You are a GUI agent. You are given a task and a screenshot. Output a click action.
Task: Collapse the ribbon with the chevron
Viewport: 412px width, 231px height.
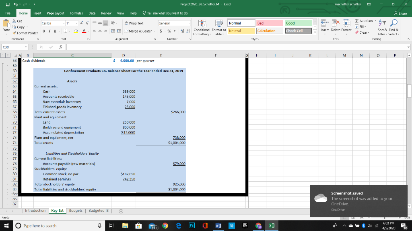point(408,39)
